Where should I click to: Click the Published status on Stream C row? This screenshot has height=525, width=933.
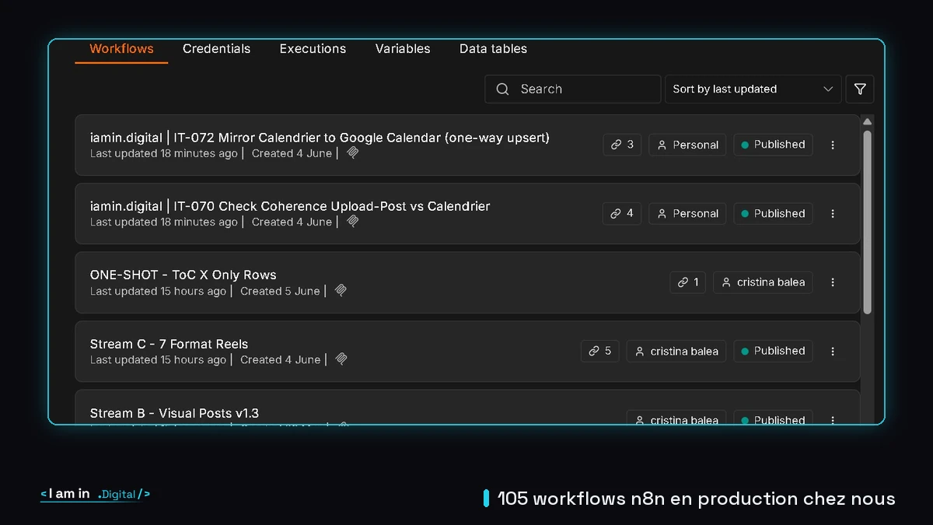(x=773, y=351)
